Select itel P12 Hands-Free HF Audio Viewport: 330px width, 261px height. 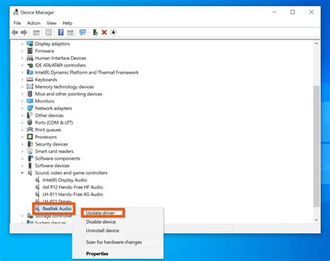pyautogui.click(x=73, y=187)
